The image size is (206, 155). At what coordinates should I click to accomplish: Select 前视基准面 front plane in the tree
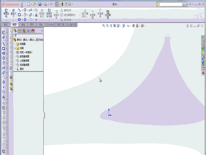point(23,57)
